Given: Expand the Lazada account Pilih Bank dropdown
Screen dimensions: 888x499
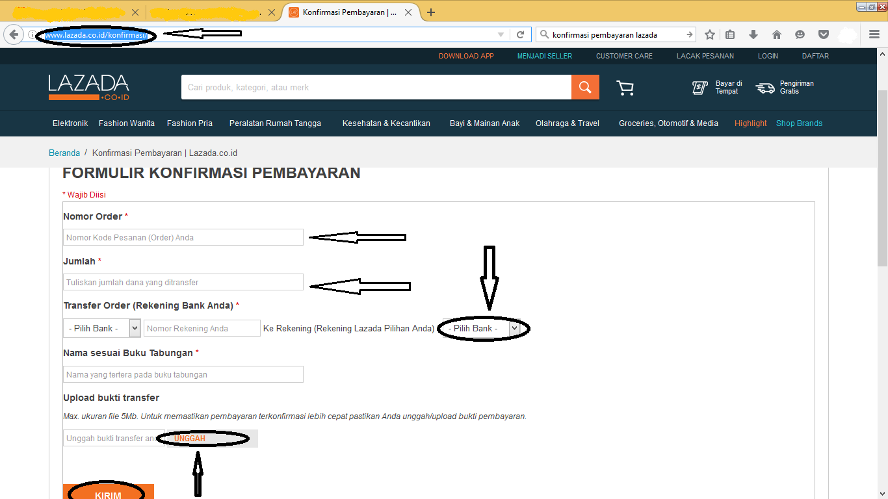Looking at the screenshot, I should [x=482, y=328].
